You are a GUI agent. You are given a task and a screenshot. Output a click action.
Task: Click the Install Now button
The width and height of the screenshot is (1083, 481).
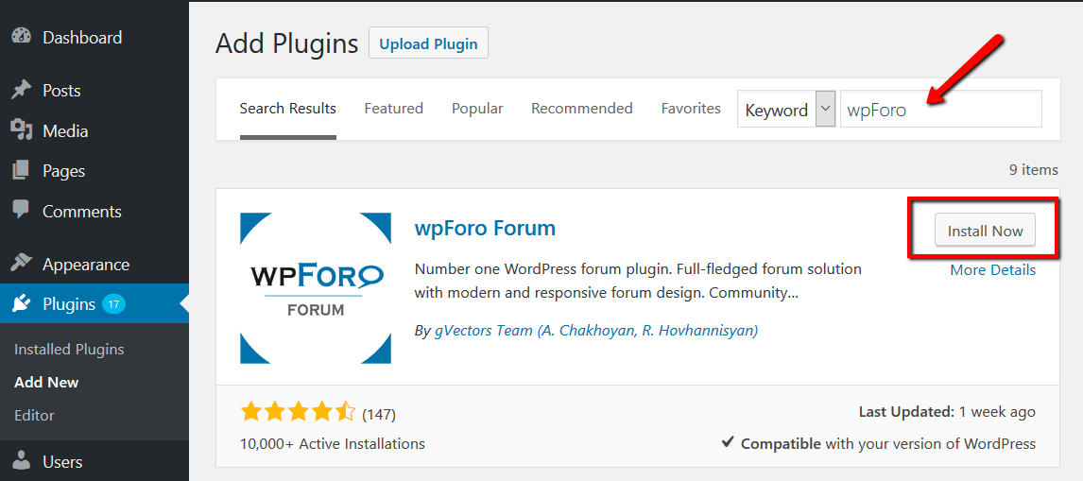985,231
